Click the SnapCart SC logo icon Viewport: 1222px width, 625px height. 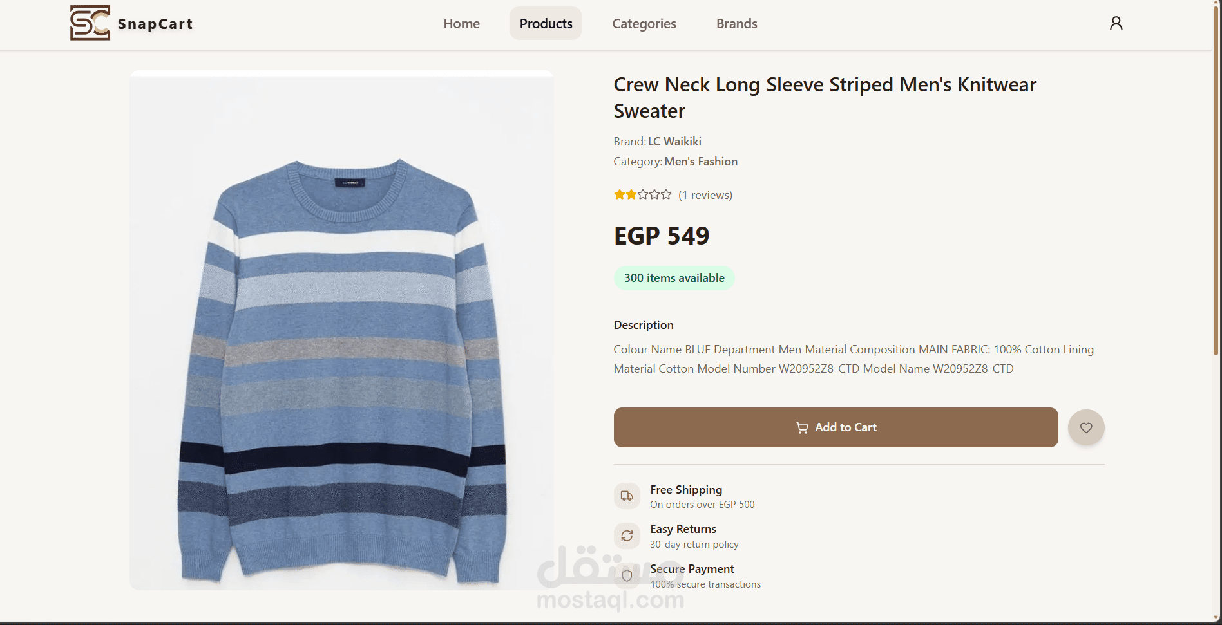[90, 23]
